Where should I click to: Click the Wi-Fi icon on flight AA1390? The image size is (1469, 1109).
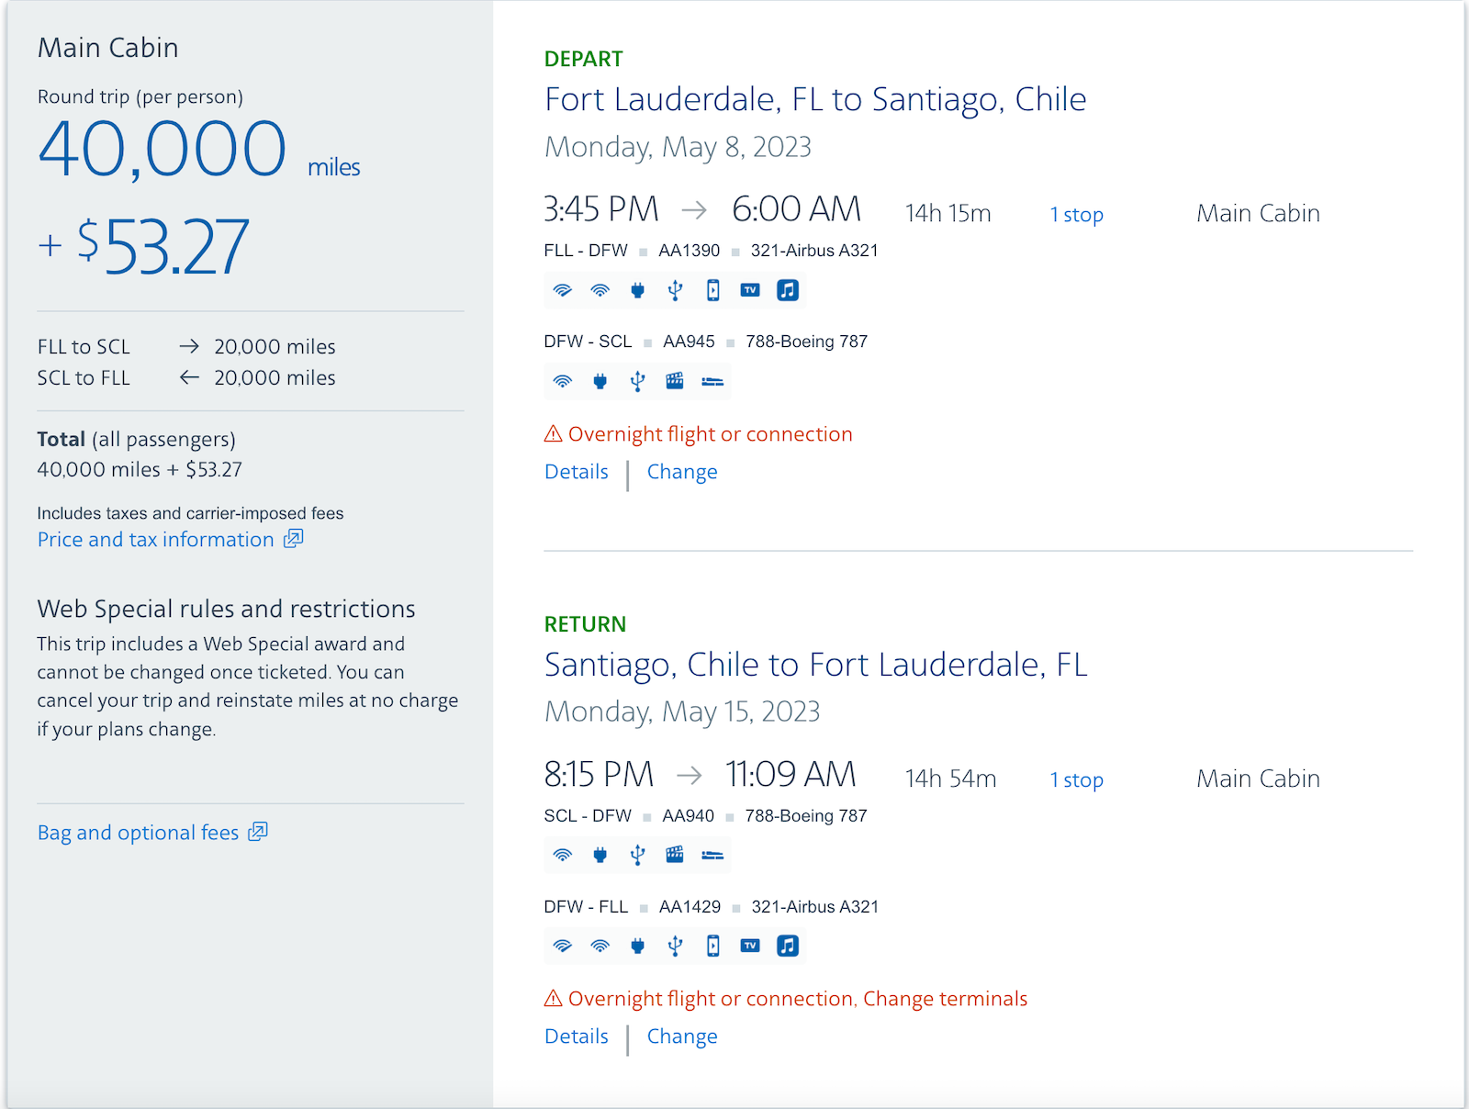[562, 290]
